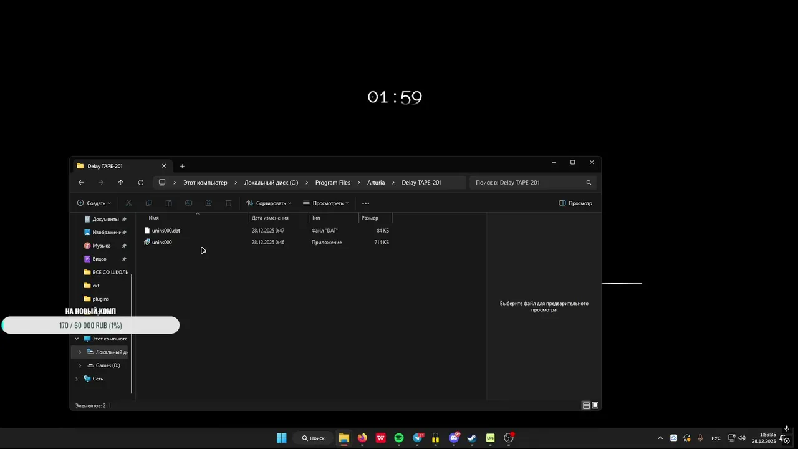
Task: Open Изображения in the navigation pane
Action: (x=105, y=232)
